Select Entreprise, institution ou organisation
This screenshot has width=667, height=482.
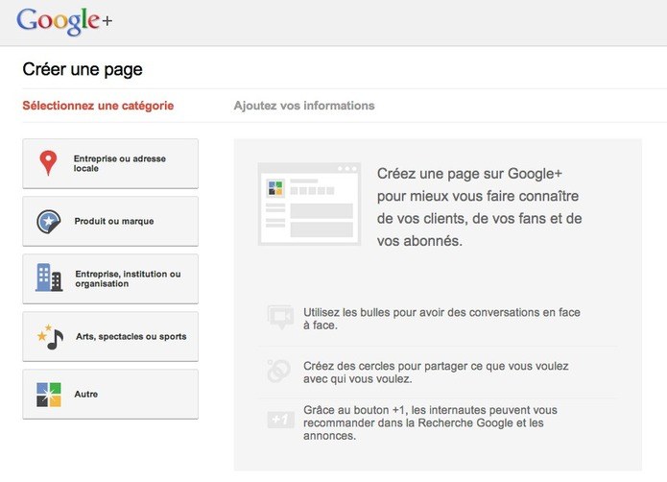click(110, 278)
